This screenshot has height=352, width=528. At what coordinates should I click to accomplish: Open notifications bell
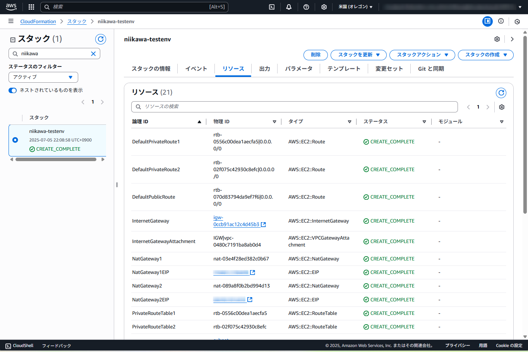pyautogui.click(x=289, y=7)
